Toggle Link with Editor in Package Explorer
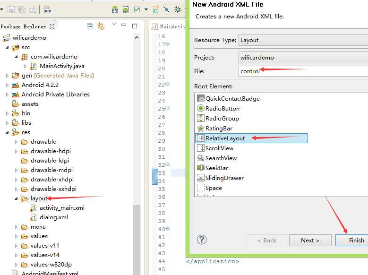The image size is (368, 275). coord(101,26)
